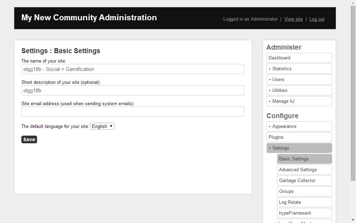Click the Save button
This screenshot has width=356, height=223.
(29, 139)
